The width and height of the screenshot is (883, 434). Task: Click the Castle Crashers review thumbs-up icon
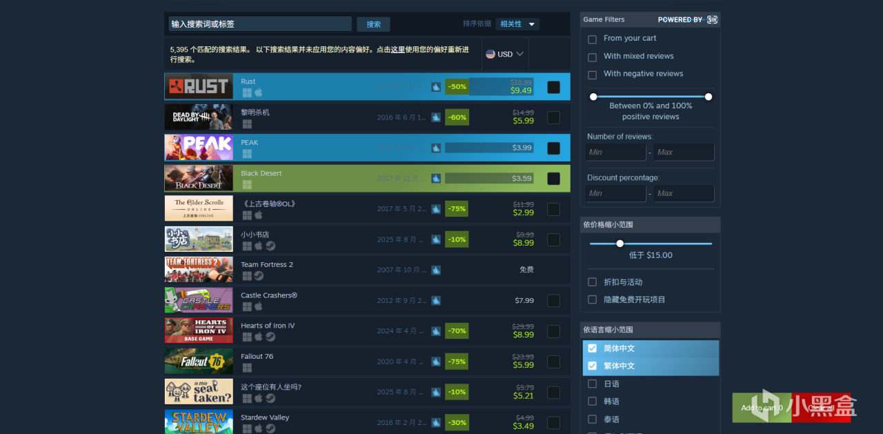click(436, 300)
